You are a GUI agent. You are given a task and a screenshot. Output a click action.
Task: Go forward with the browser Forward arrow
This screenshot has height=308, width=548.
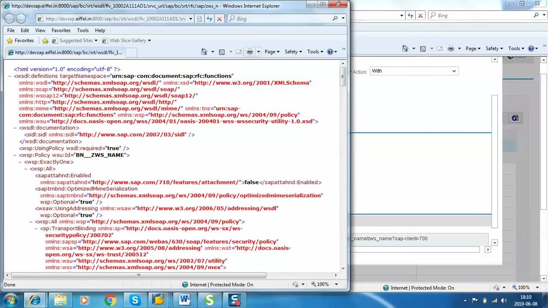(21, 19)
